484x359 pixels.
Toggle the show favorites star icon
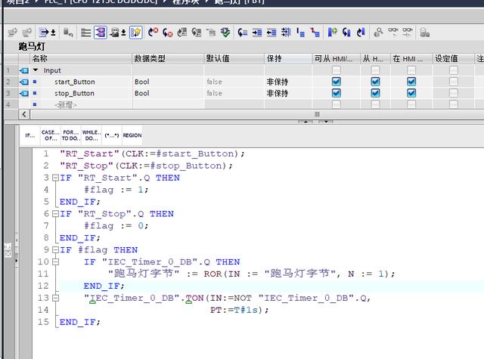coord(136,32)
